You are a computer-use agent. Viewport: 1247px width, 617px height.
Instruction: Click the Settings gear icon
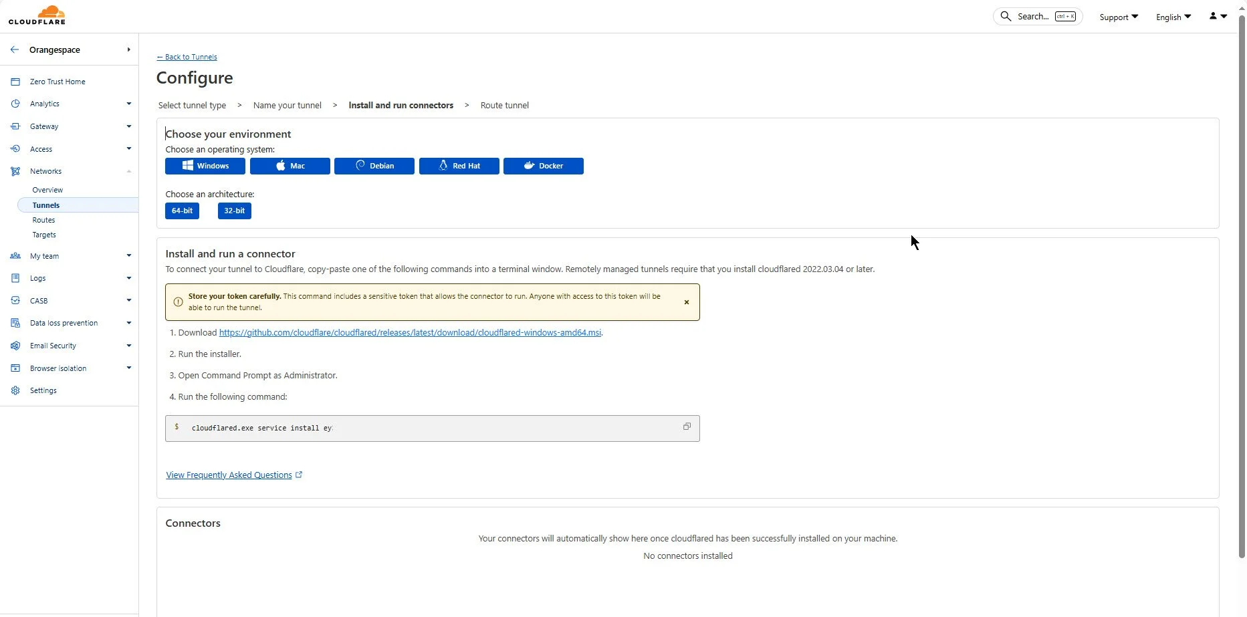[15, 390]
